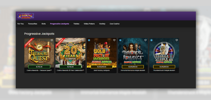Switch to the Live Casino tab

tap(115, 24)
